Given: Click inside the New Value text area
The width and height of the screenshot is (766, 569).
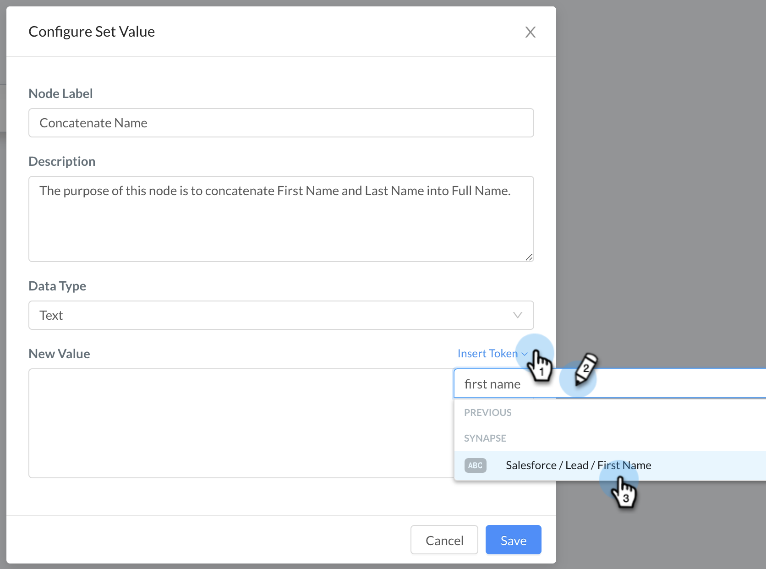Looking at the screenshot, I should (241, 423).
